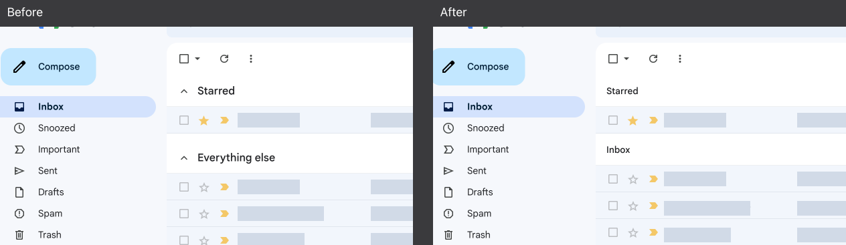The image size is (846, 245).
Task: Star the first email under Everything else
Action: (204, 187)
